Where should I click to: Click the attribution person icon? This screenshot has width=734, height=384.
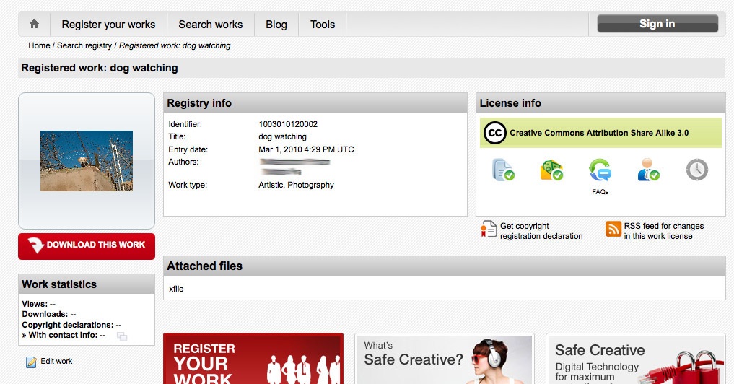click(648, 170)
